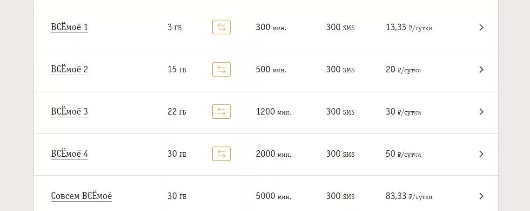Click the chevron for Совсем ВСЁмоё tariff
Screen dimensions: 530x211
481,196
